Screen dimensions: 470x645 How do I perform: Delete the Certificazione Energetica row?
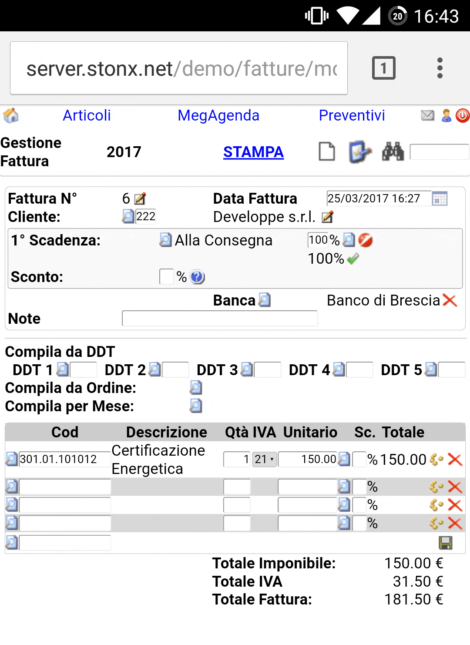455,460
